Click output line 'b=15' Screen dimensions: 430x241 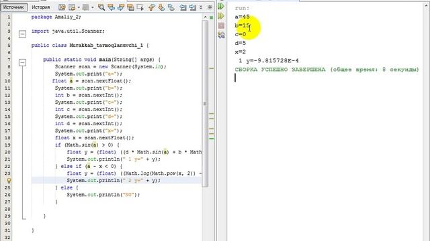pos(242,25)
